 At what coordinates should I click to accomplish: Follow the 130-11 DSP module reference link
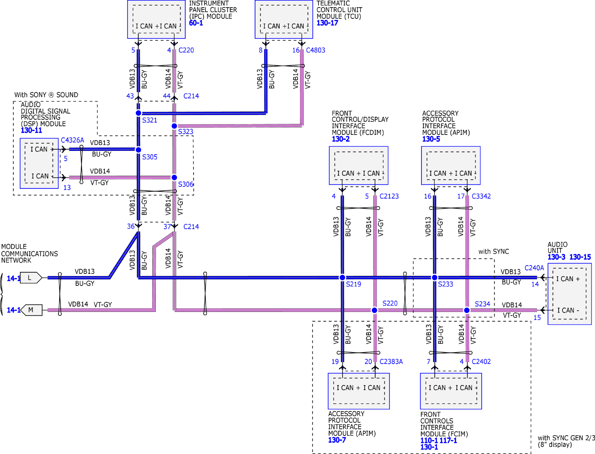coord(31,130)
